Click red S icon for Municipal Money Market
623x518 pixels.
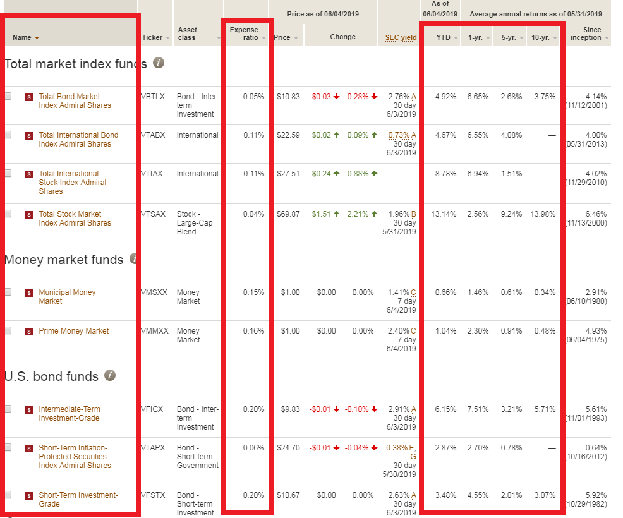tap(29, 293)
